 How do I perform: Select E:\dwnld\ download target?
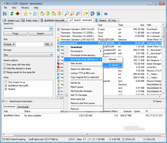tap(113, 65)
